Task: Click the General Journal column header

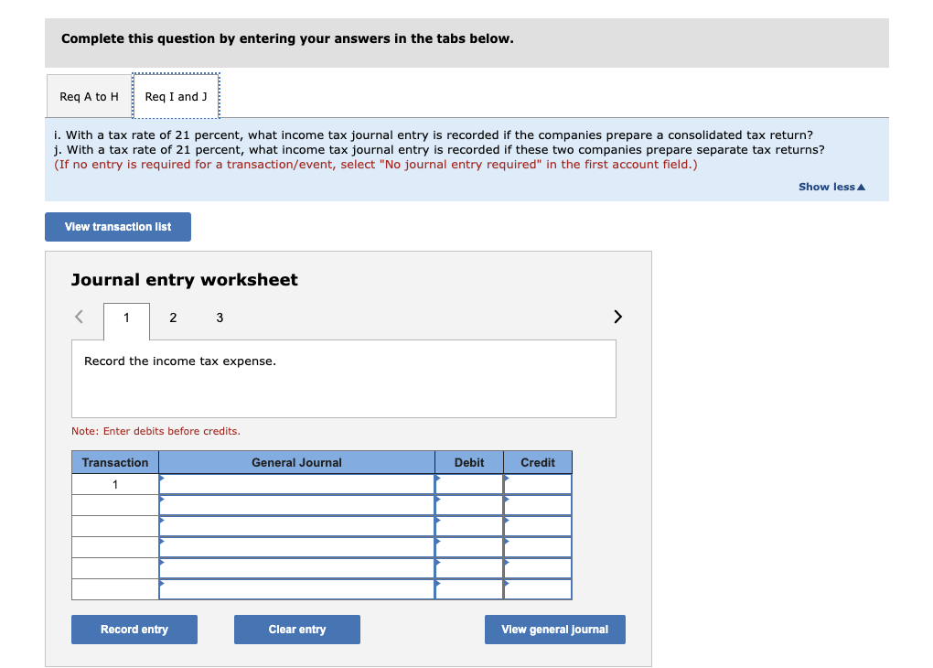Action: coord(296,463)
